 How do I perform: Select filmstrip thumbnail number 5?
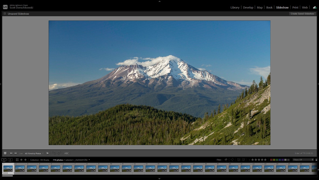(55, 168)
